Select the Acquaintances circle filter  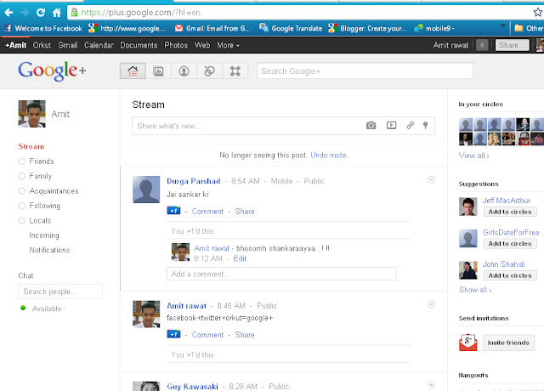48,191
